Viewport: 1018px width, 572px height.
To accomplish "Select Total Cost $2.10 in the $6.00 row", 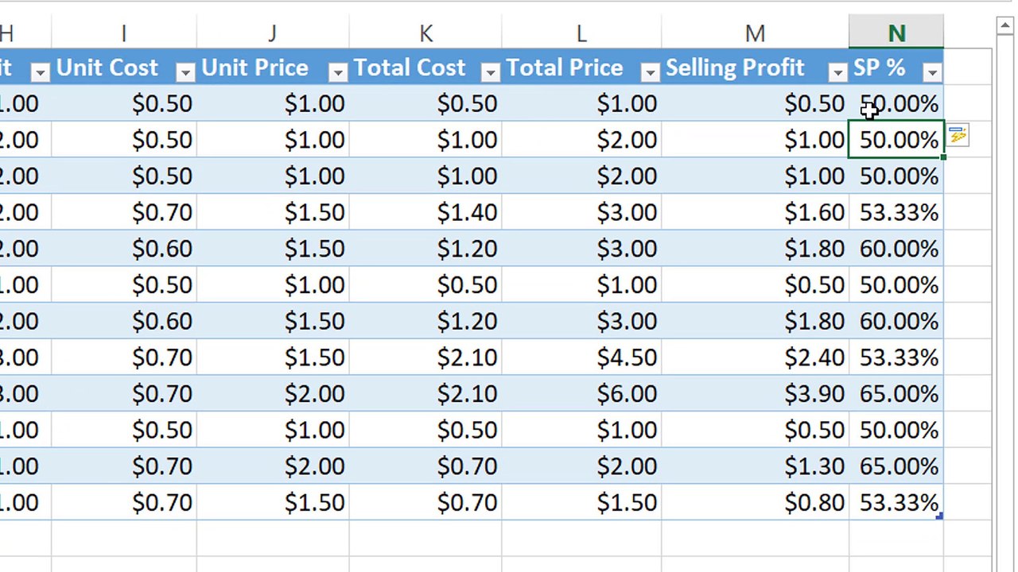I will [x=425, y=393].
